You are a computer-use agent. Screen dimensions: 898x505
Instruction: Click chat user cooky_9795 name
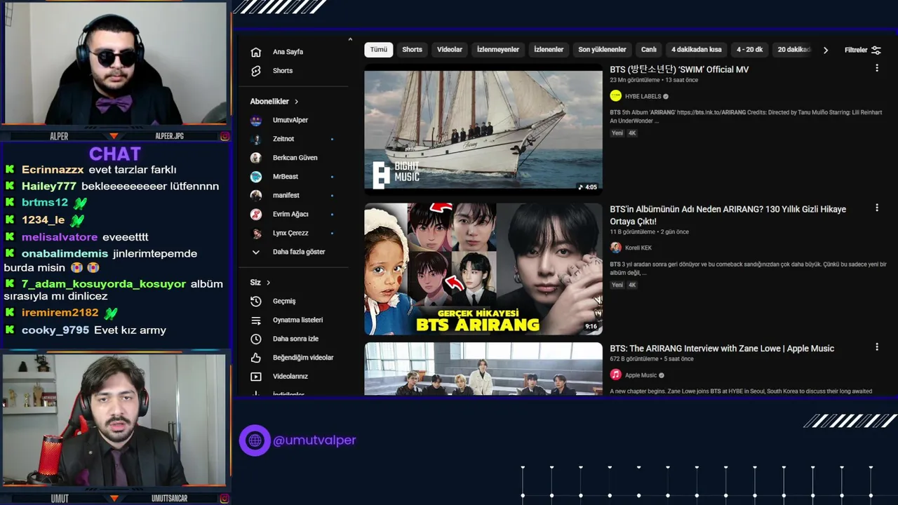tap(55, 330)
